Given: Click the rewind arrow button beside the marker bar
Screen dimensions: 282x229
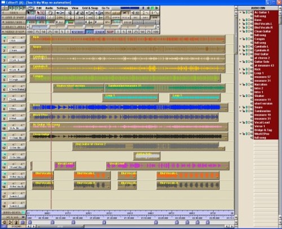Looking at the screenshot, I should tap(4, 222).
